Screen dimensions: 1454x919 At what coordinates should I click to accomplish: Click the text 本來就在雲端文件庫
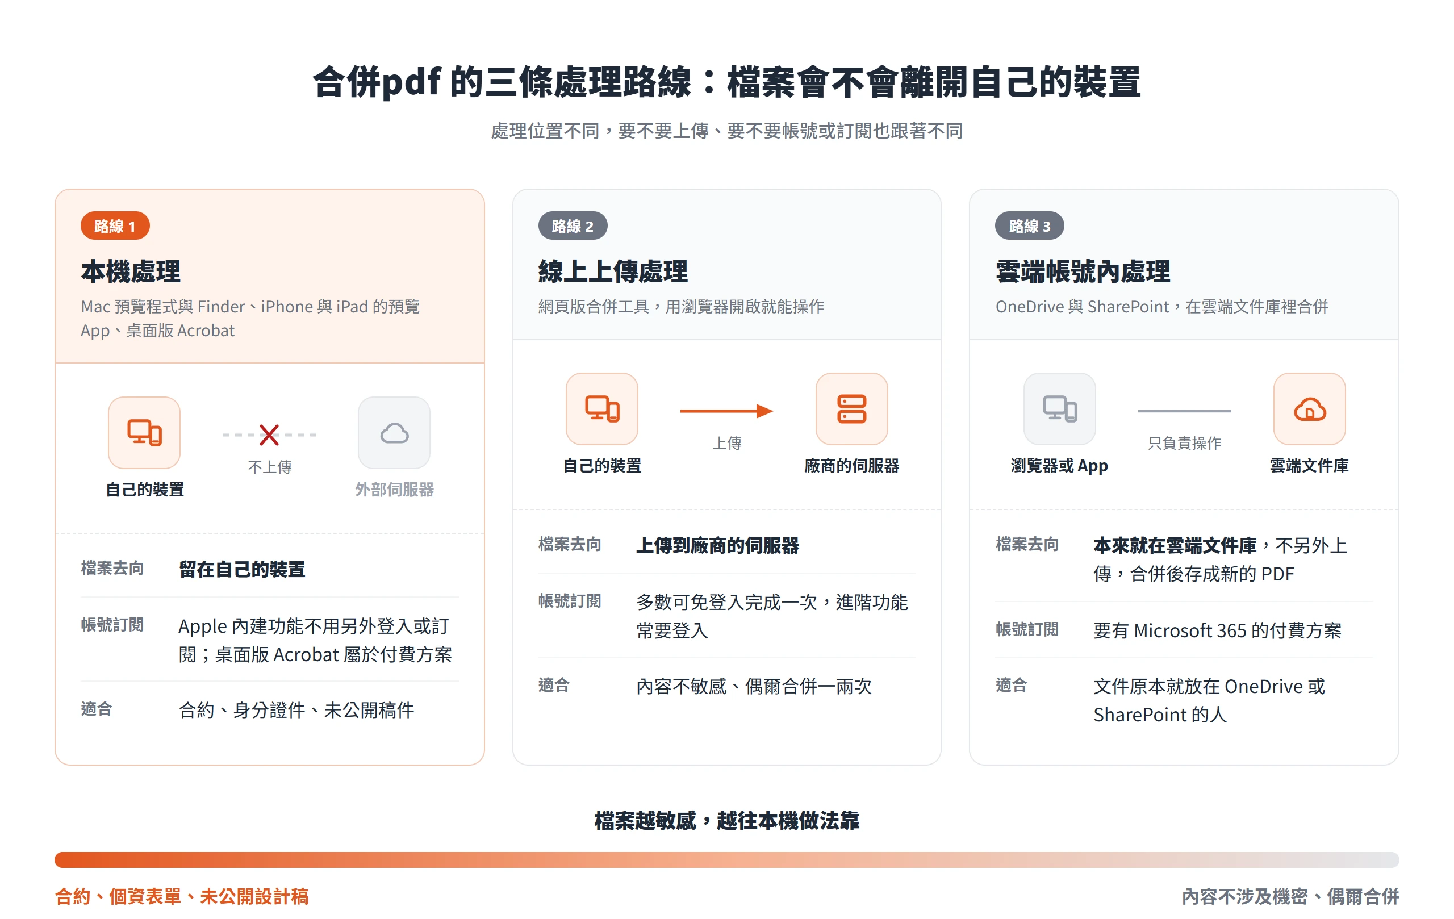[x=1175, y=545]
